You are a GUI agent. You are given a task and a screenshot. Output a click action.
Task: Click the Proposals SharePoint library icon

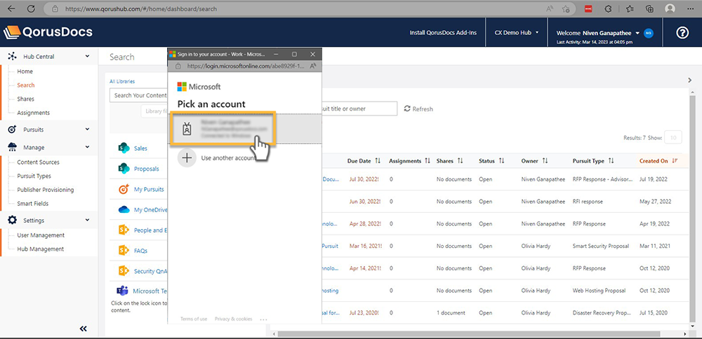coord(124,169)
